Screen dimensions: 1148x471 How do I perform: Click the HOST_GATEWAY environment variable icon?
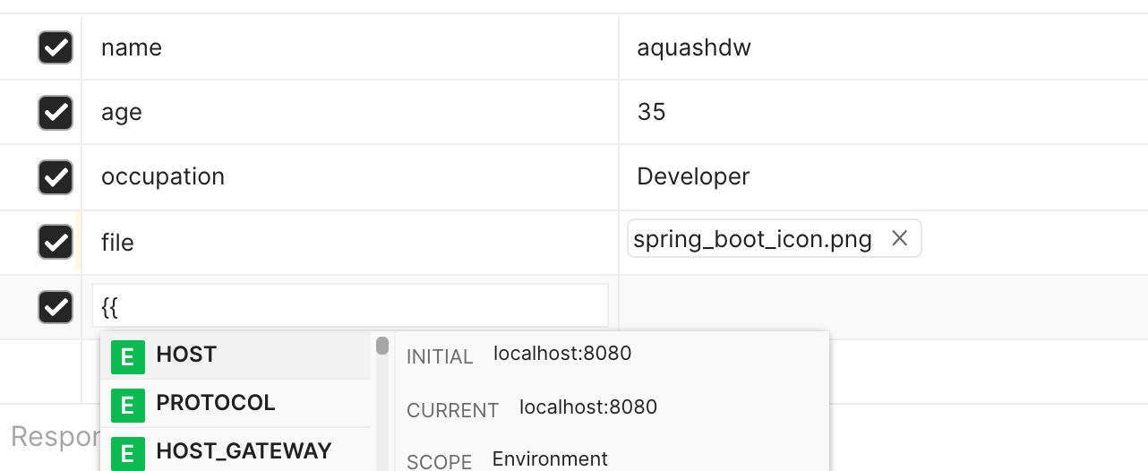pos(127,452)
